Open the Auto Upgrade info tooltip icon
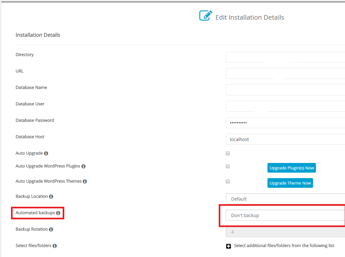Image resolution: width=345 pixels, height=257 pixels. point(46,153)
